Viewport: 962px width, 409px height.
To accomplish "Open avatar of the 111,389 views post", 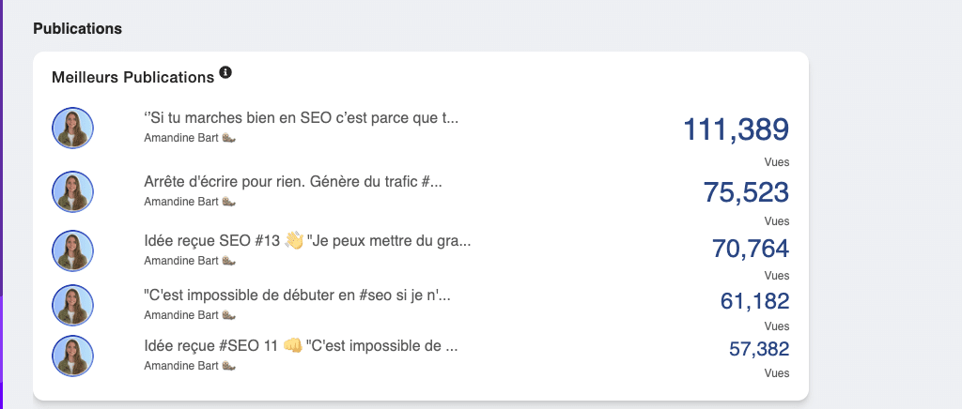I will tap(72, 128).
